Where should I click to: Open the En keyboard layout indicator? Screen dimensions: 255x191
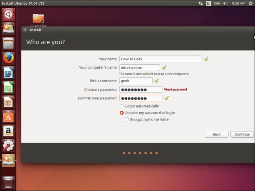(209, 4)
